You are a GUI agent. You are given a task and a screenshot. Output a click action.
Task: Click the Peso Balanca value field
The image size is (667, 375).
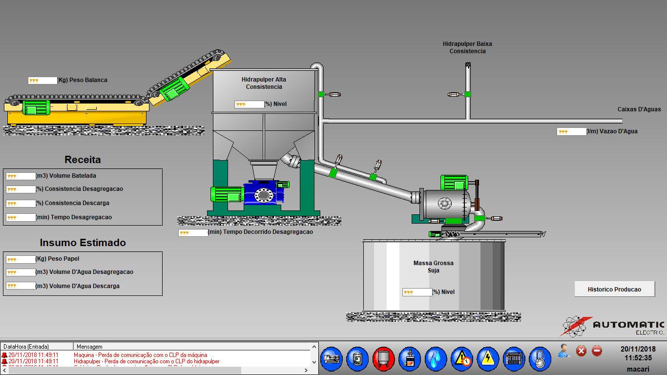42,81
